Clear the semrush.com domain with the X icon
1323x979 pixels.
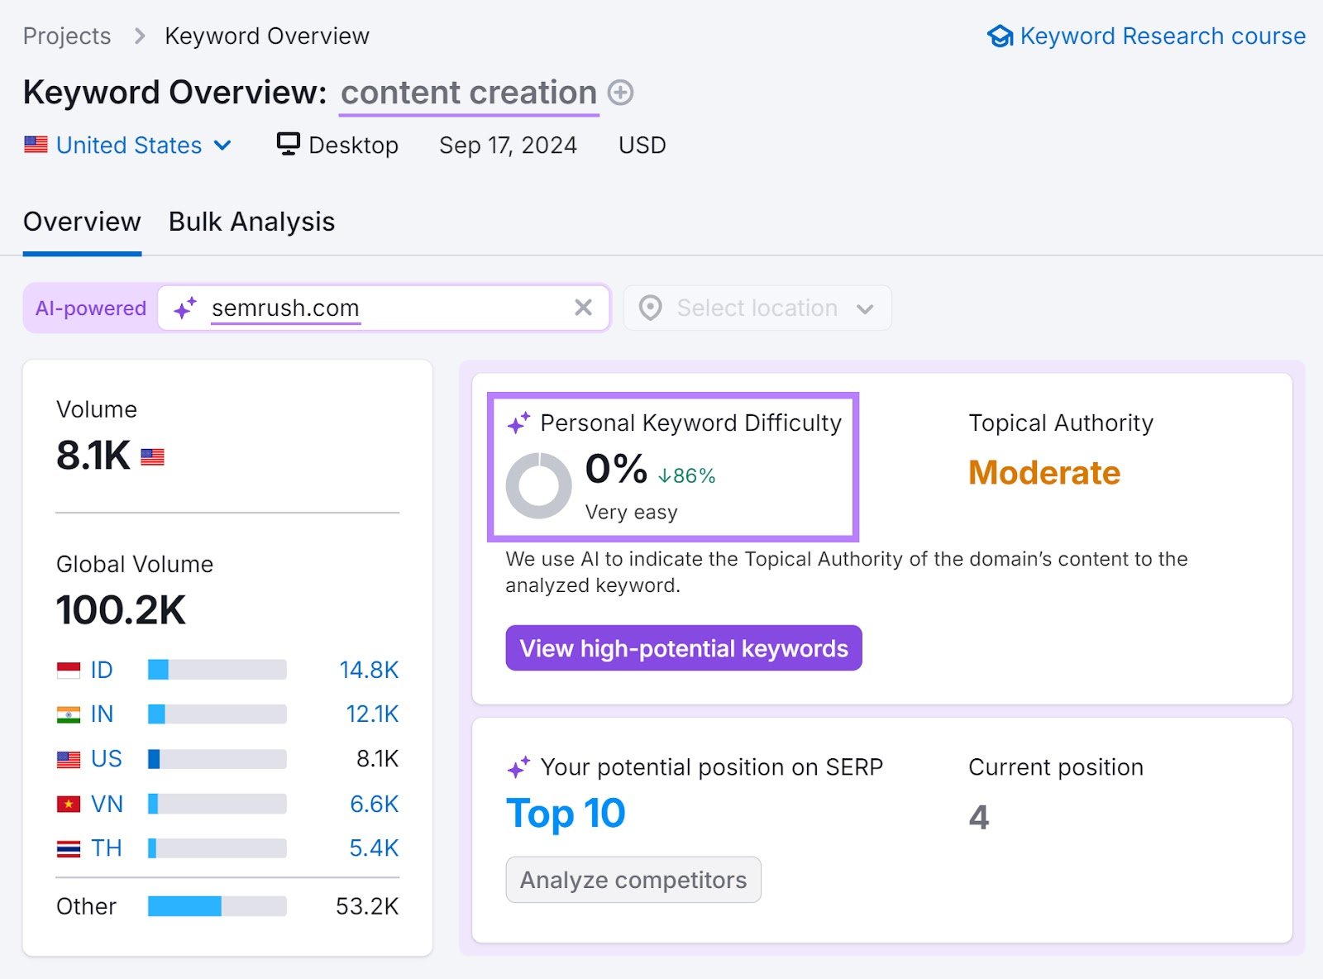pos(584,308)
